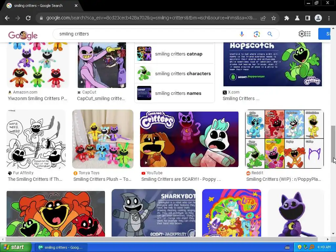Click the Amazon.com source label

tap(25, 92)
